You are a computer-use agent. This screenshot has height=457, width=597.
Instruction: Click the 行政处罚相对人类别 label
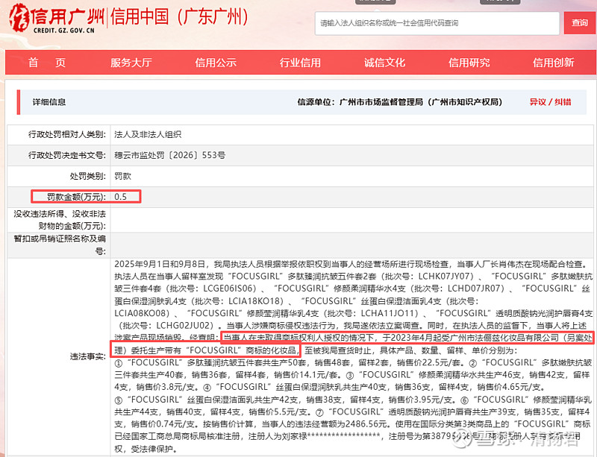[67, 134]
